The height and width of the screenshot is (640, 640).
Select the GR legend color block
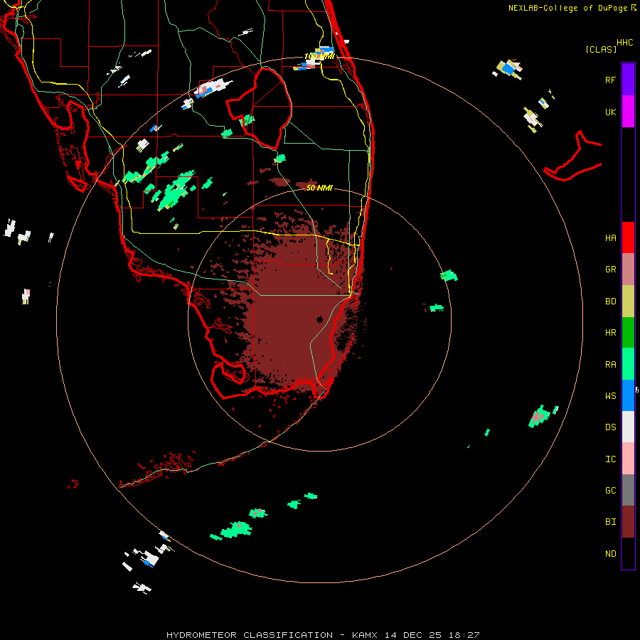click(x=628, y=270)
